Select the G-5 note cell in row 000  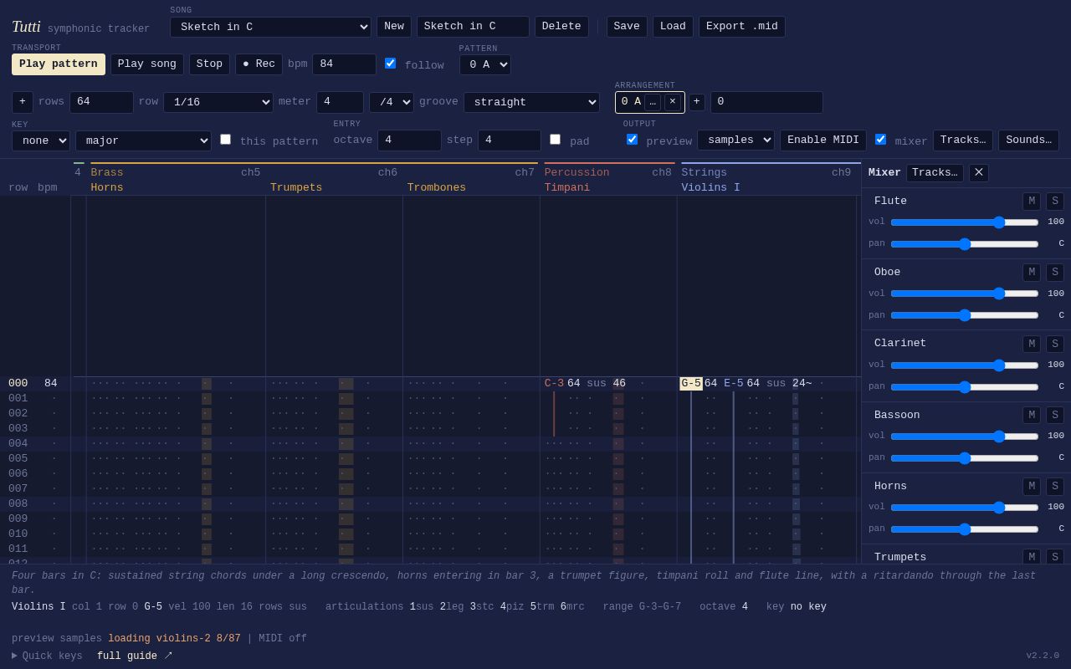[x=691, y=384]
